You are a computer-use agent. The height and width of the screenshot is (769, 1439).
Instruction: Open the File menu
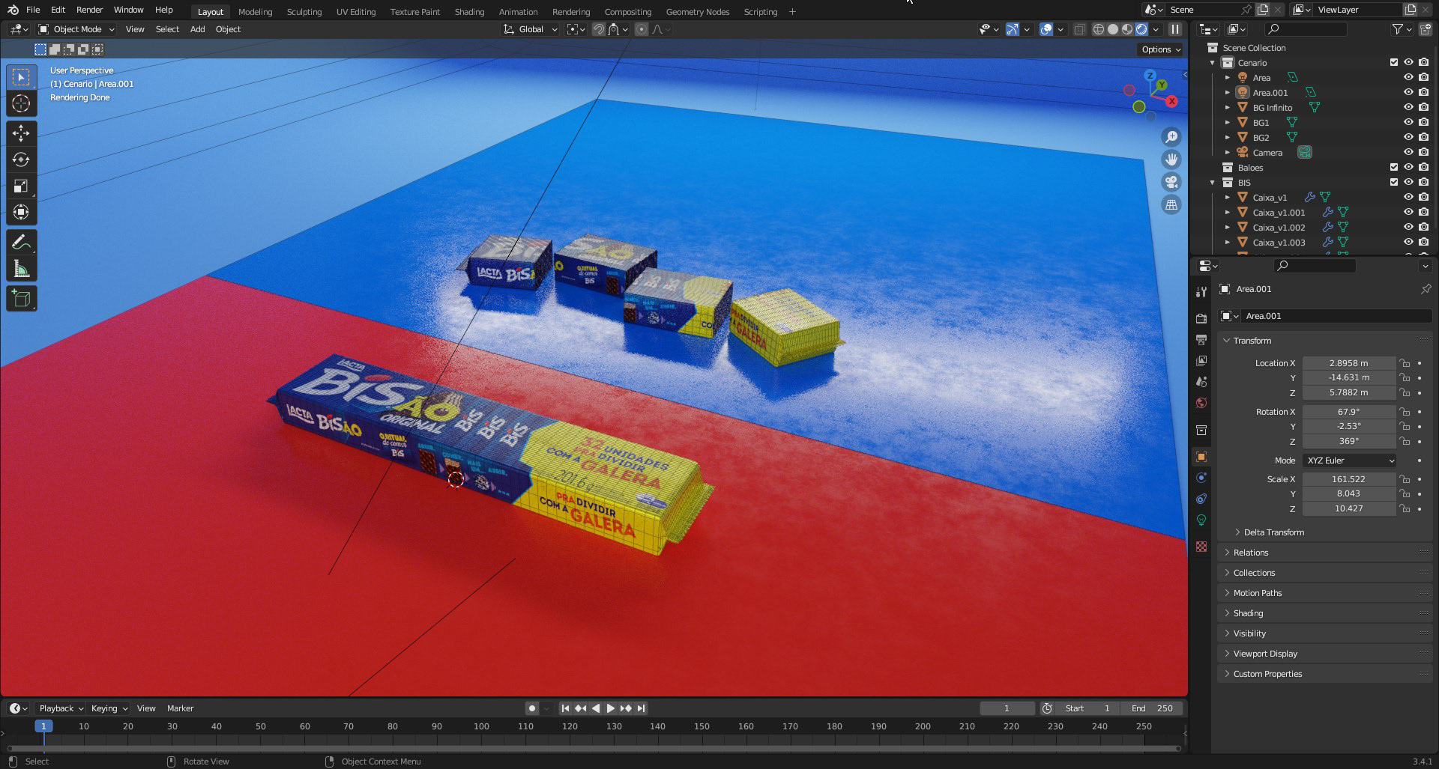click(x=33, y=10)
